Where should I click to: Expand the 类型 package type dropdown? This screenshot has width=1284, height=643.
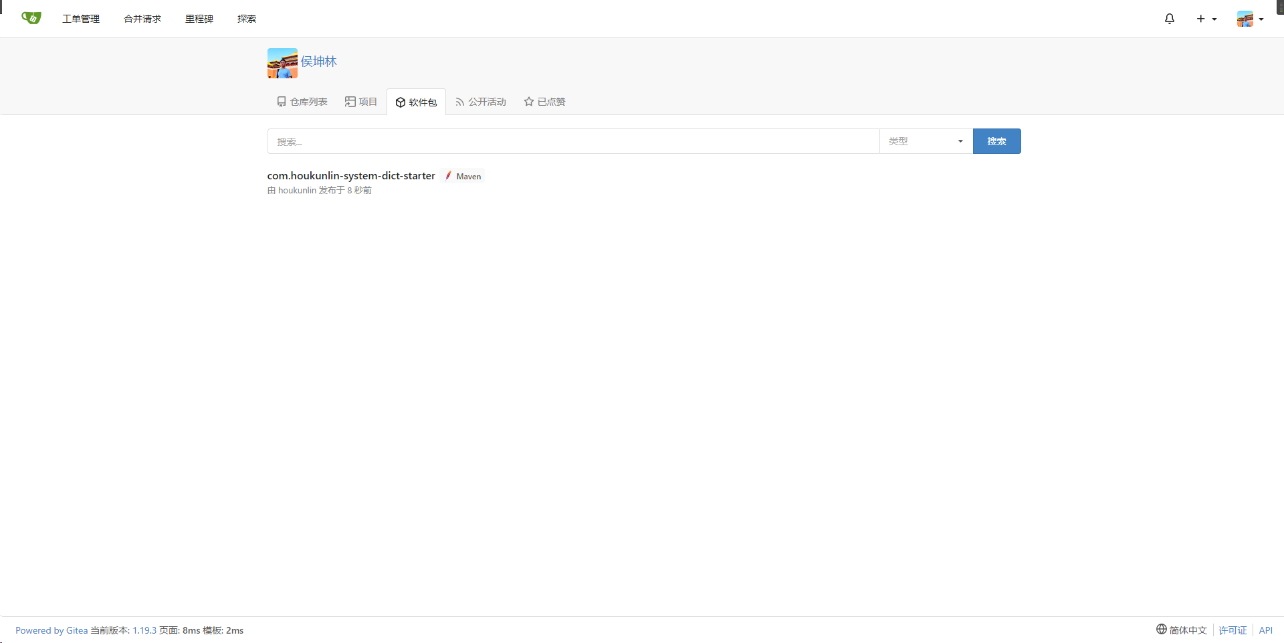pos(926,141)
